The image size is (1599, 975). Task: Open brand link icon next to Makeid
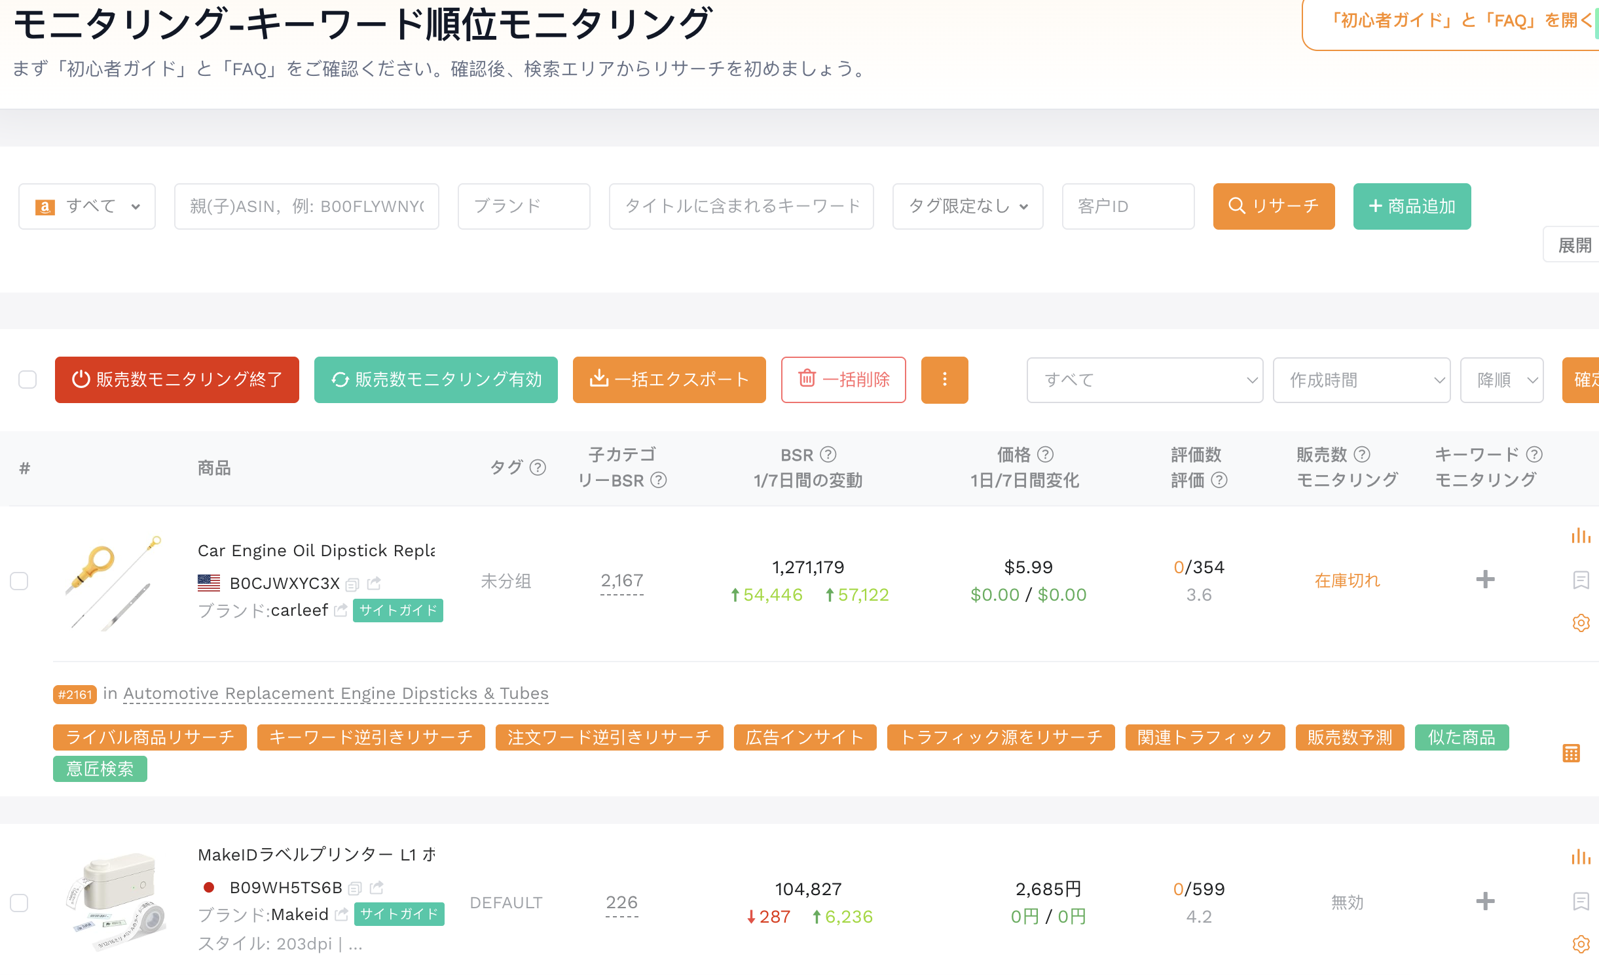(x=341, y=915)
